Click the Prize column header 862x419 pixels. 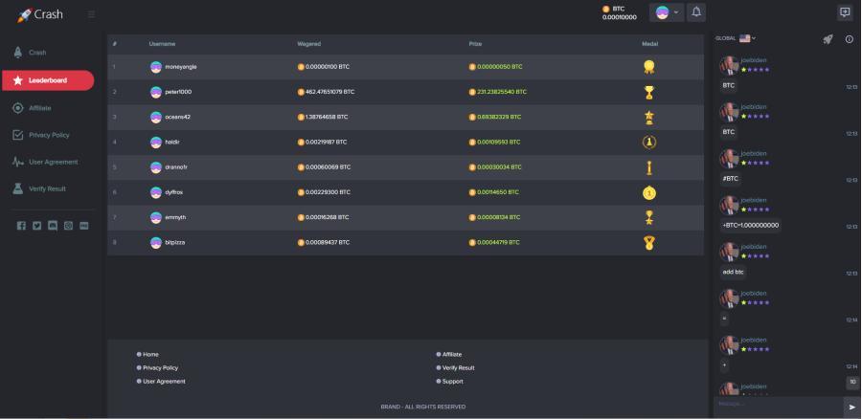[x=475, y=44]
